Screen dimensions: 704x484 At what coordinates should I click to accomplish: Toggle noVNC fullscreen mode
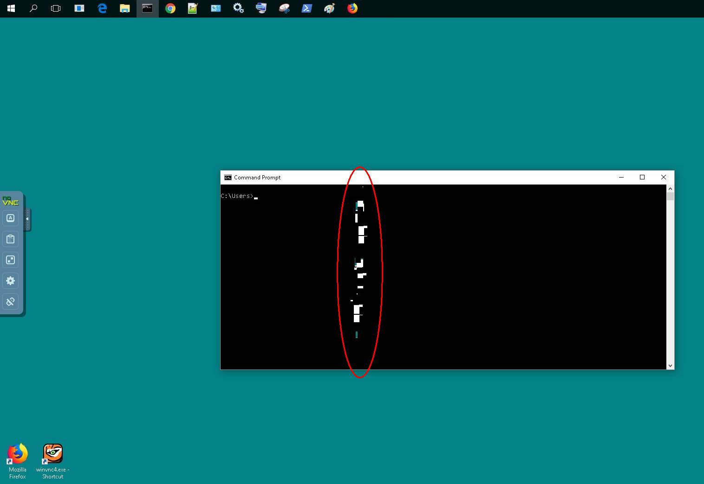pos(10,260)
